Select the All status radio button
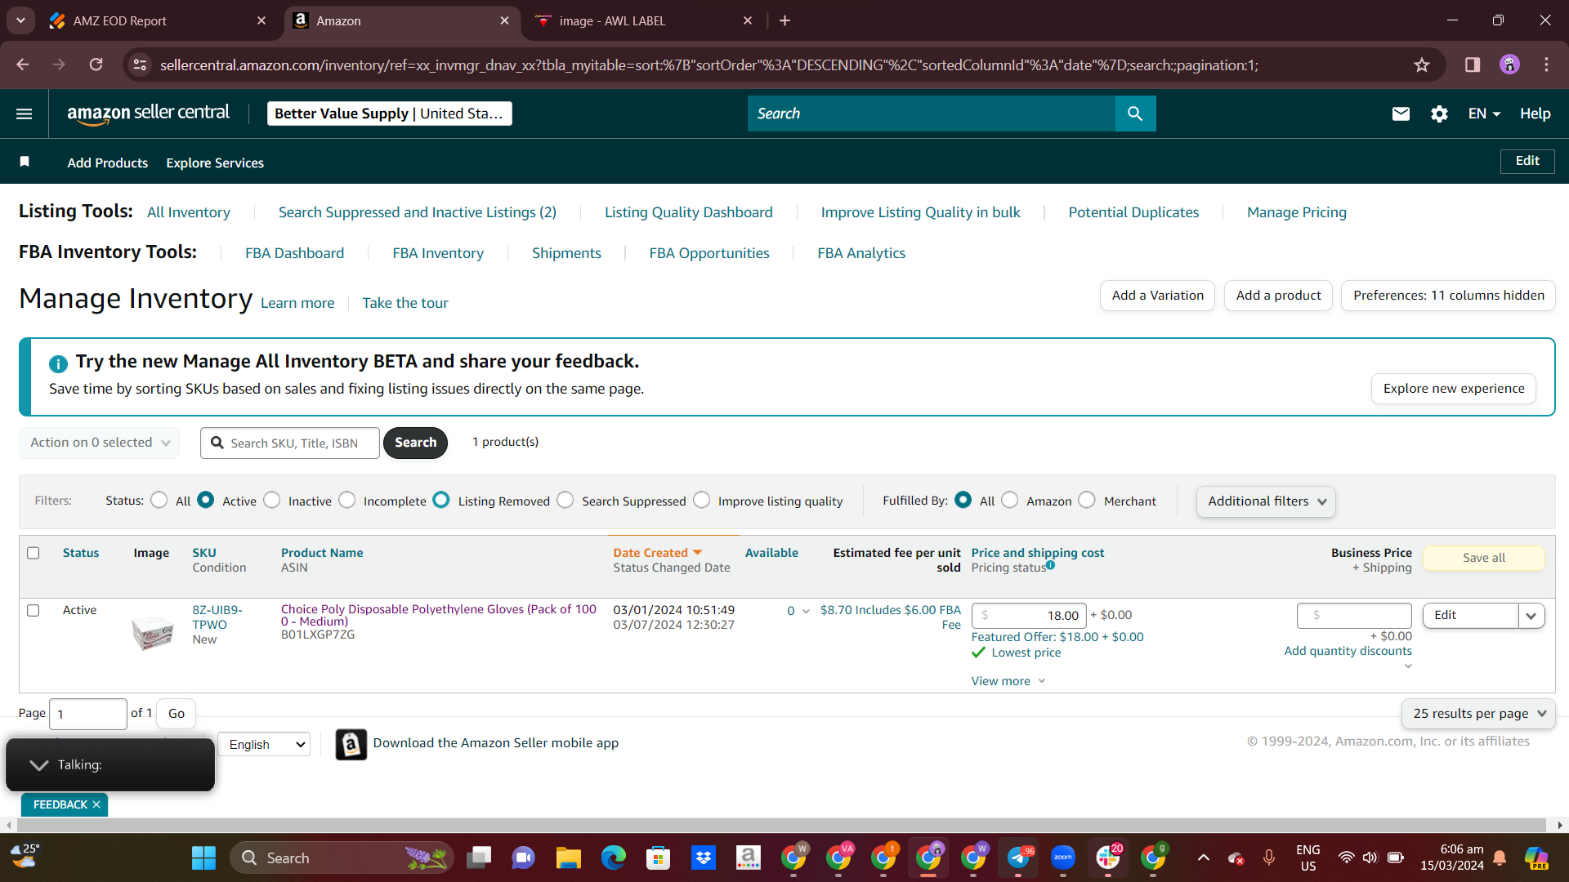 159,500
